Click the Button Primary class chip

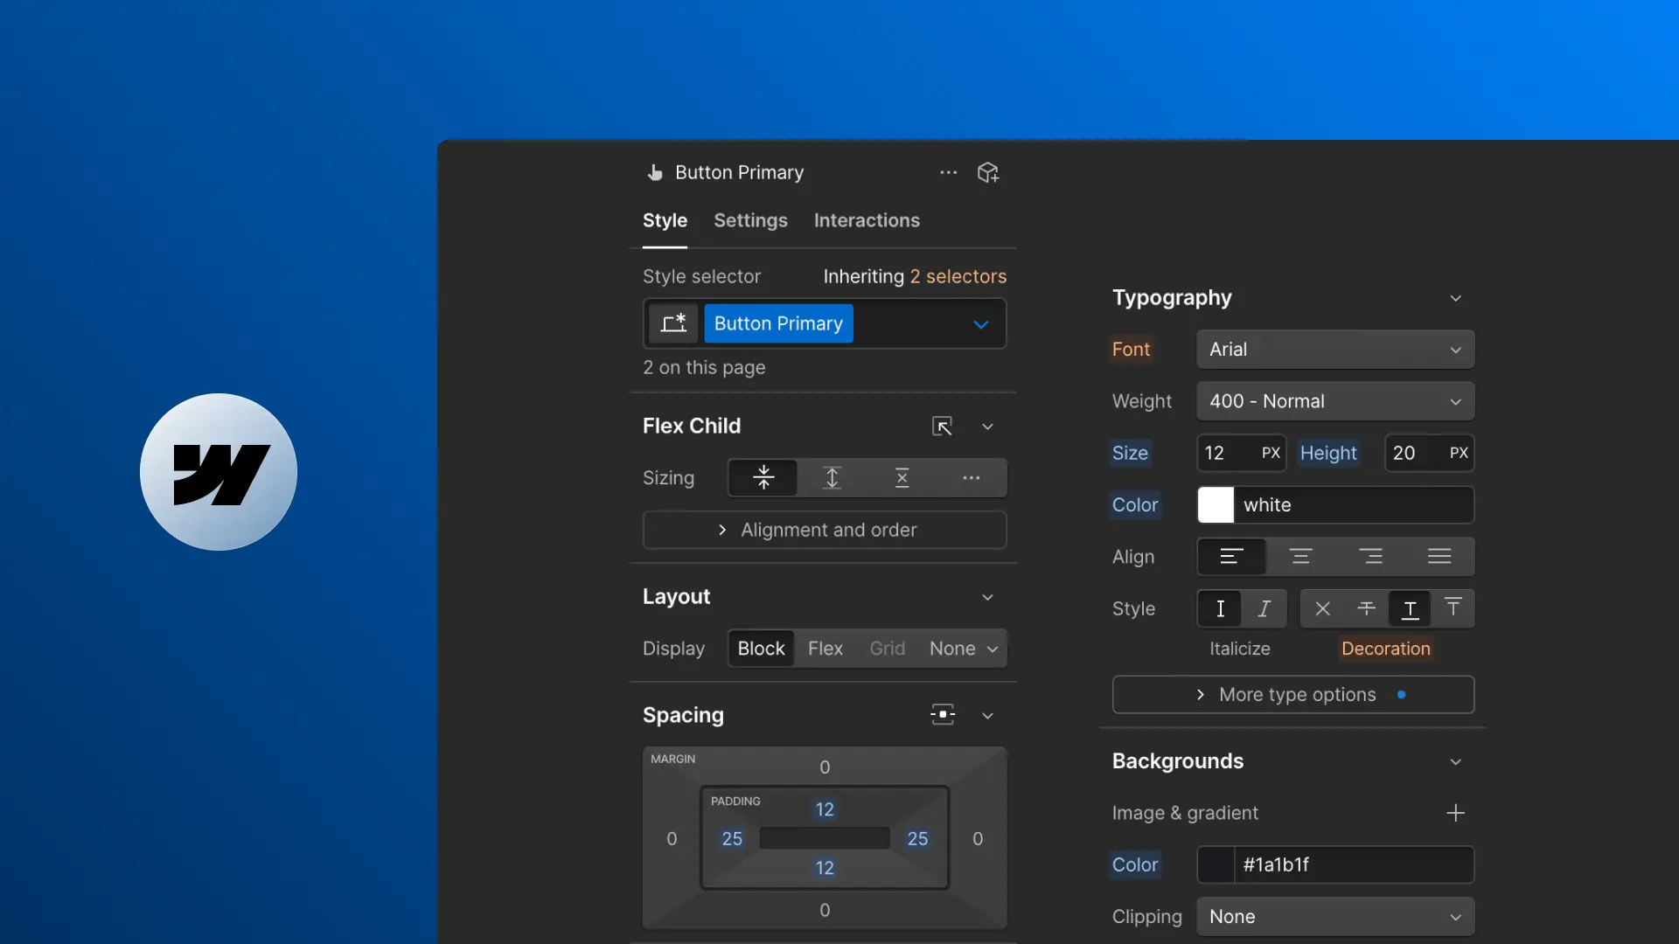[x=778, y=323]
